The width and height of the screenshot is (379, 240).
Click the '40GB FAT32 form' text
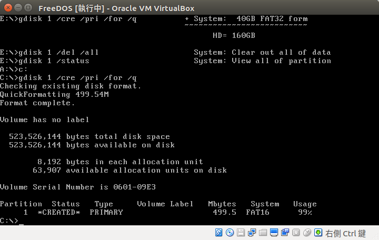[272, 19]
